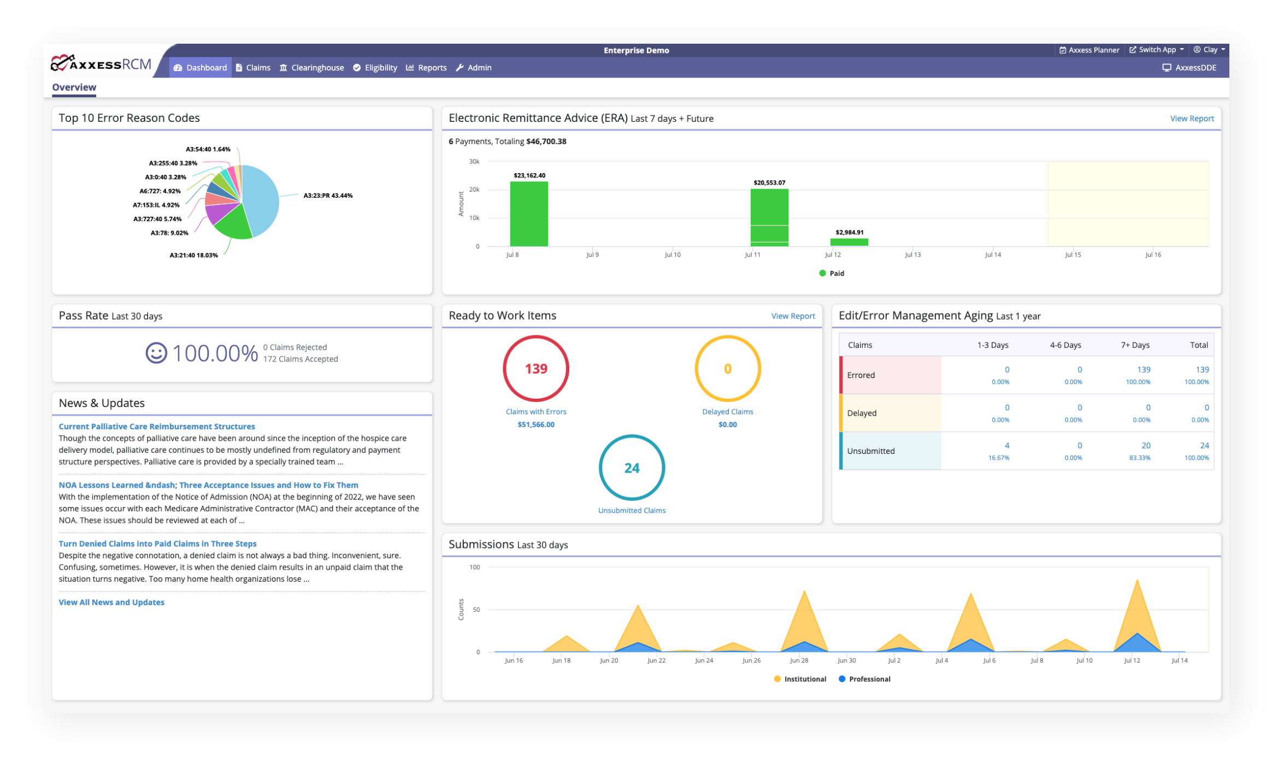Click the Axxess Planner calendar icon
The image size is (1284, 768).
coord(1062,50)
